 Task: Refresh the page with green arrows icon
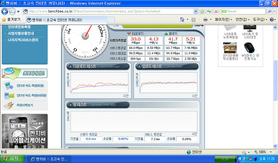coord(209,11)
